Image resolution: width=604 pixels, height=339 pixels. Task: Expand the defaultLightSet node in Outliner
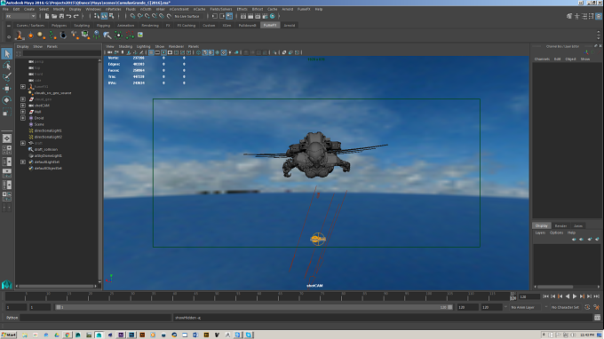point(23,162)
